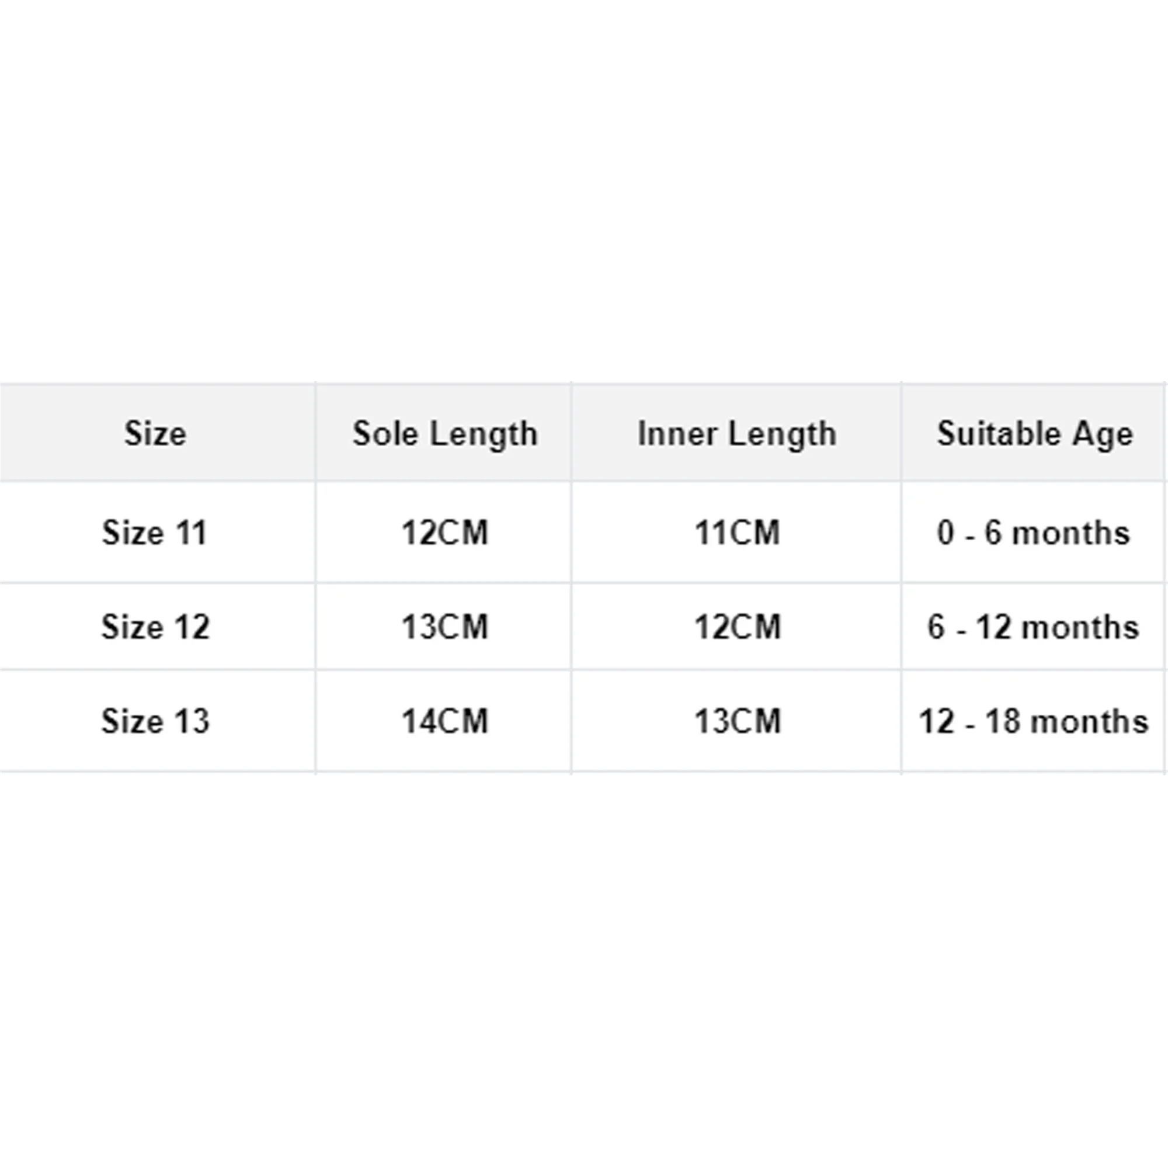Click the number 0 in the Size 11 age range
This screenshot has height=1168, width=1168.
[x=945, y=533]
